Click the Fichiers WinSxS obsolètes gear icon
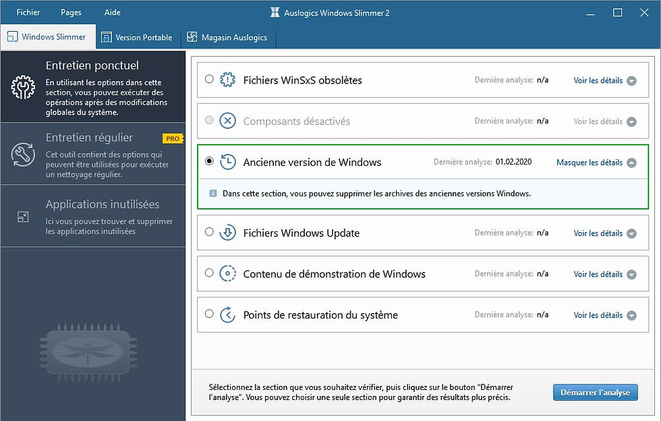 point(228,80)
